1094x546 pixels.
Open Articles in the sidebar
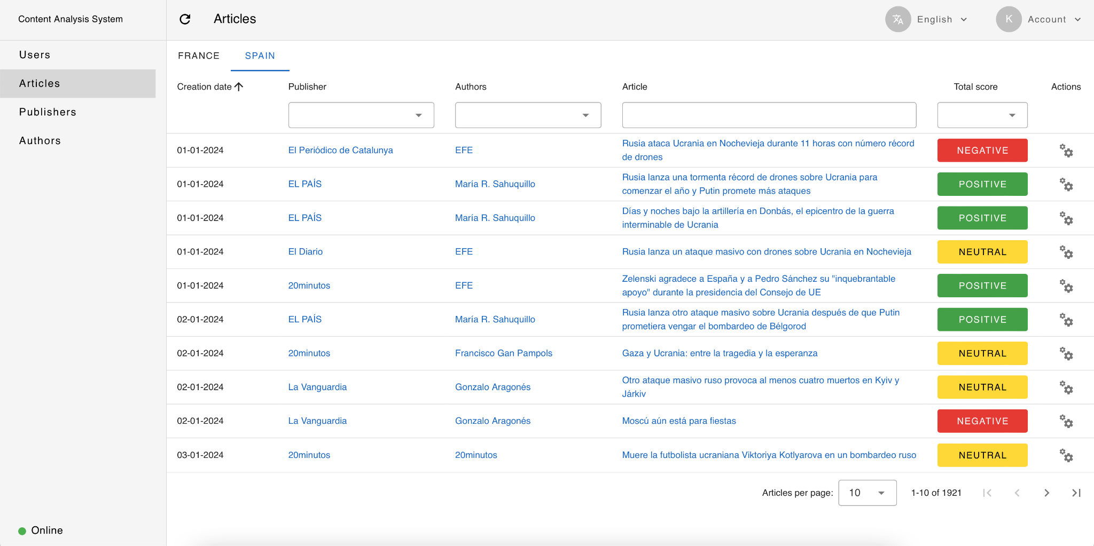tap(78, 83)
